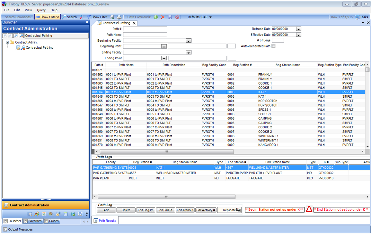The image size is (371, 234).
Task: Click the sort A-Z icon beside Search
Action: pos(81,17)
